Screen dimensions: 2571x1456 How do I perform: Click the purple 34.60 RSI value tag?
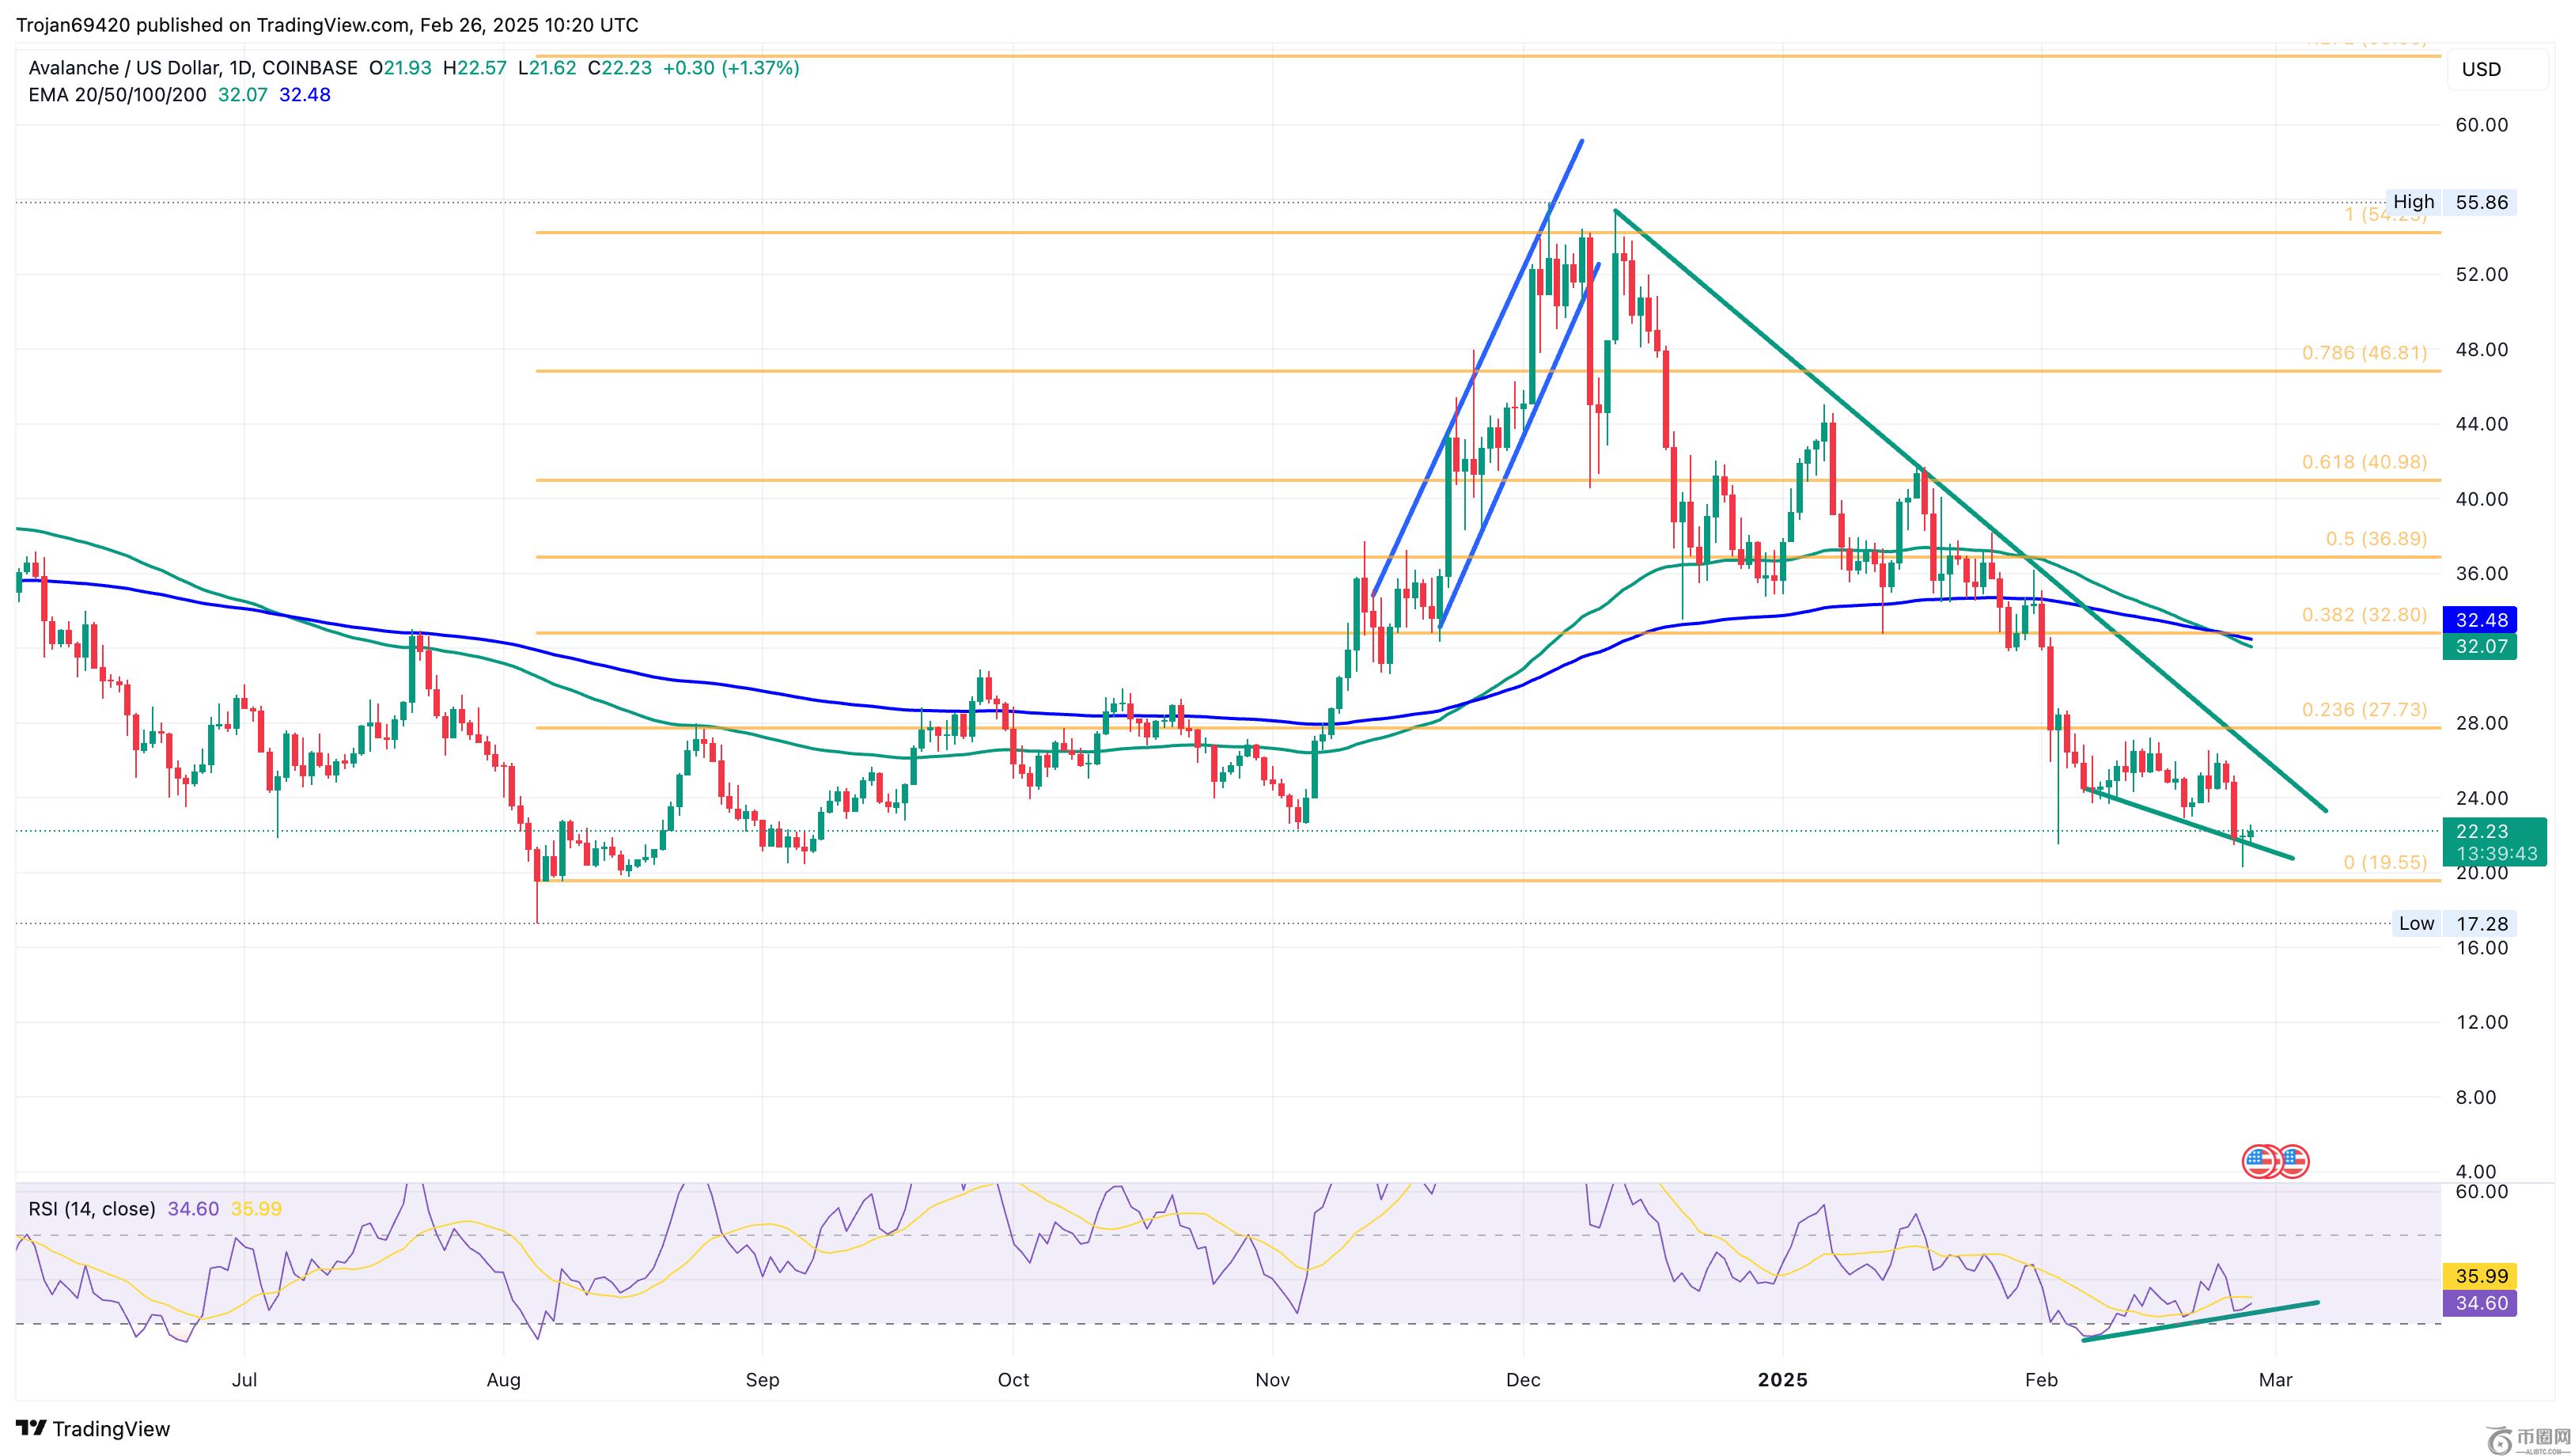2481,1303
